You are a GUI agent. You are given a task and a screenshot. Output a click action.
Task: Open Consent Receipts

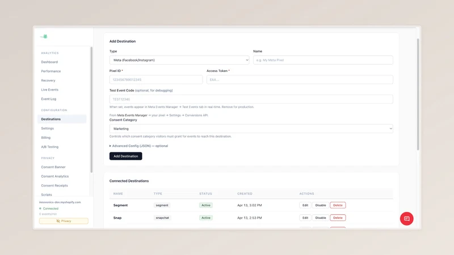pyautogui.click(x=54, y=186)
